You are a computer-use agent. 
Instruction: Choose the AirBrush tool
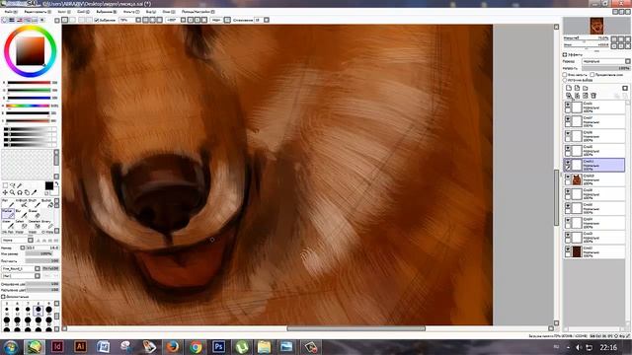(22, 204)
